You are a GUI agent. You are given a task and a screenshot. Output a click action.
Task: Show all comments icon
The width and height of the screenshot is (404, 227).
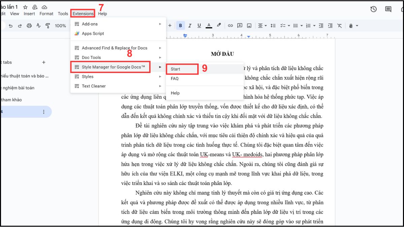pyautogui.click(x=388, y=9)
